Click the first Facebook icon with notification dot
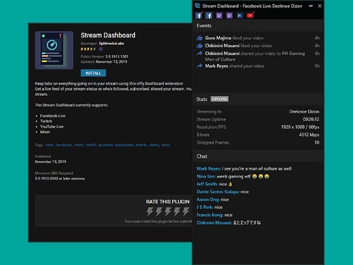353x265 pixels. [199, 16]
